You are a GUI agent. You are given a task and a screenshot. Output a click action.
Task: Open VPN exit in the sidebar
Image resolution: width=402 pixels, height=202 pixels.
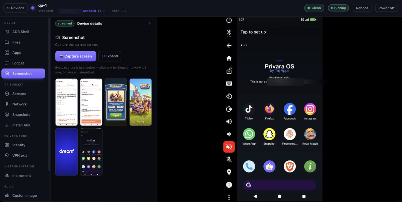click(23, 155)
